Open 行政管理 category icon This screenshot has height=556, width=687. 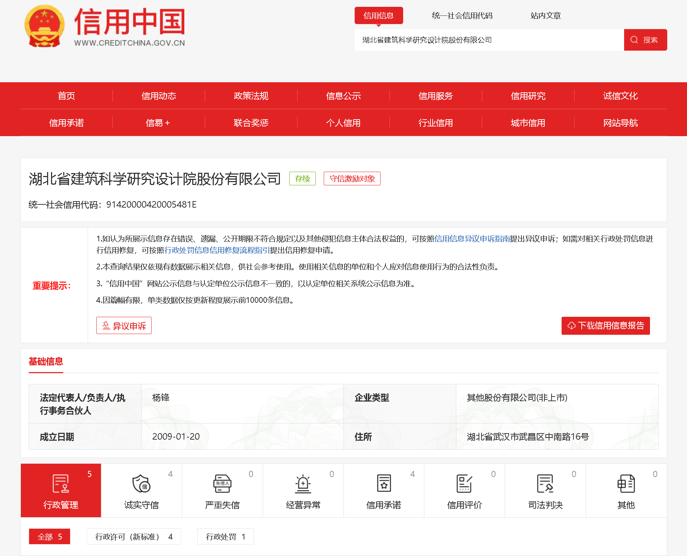click(x=61, y=483)
